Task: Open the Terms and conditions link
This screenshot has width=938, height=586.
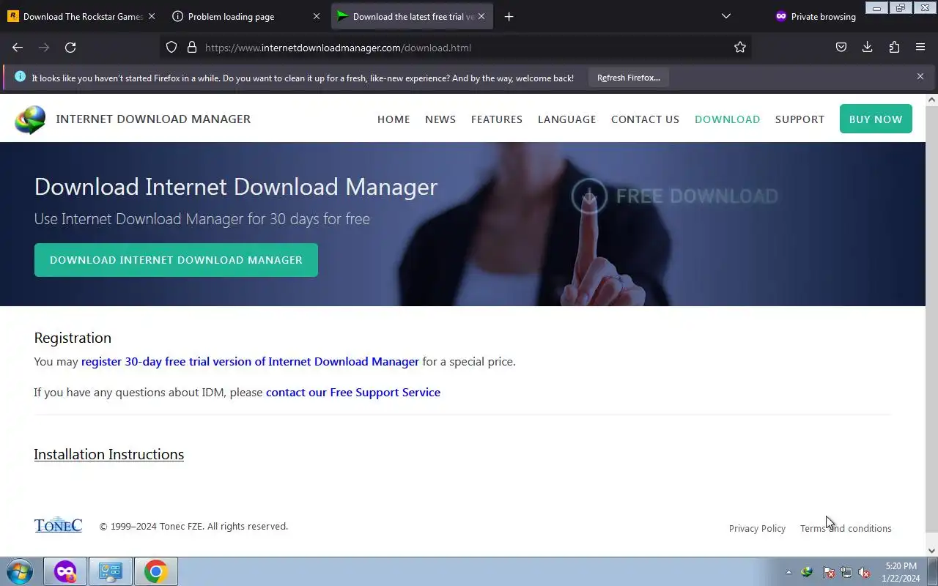Action: coord(846,528)
